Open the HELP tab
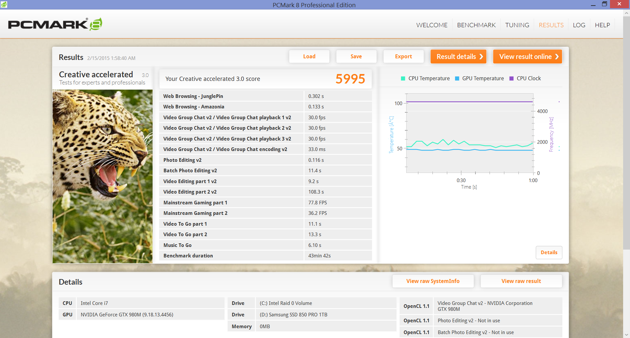The width and height of the screenshot is (630, 338). pyautogui.click(x=602, y=25)
